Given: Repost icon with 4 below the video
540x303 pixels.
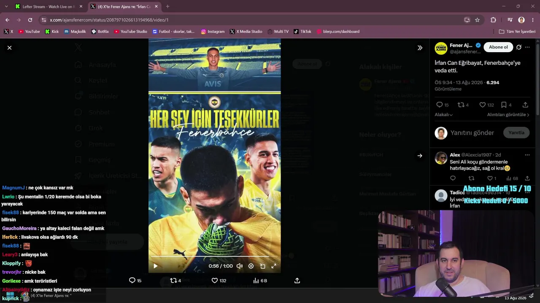Looking at the screenshot, I should [x=175, y=281].
